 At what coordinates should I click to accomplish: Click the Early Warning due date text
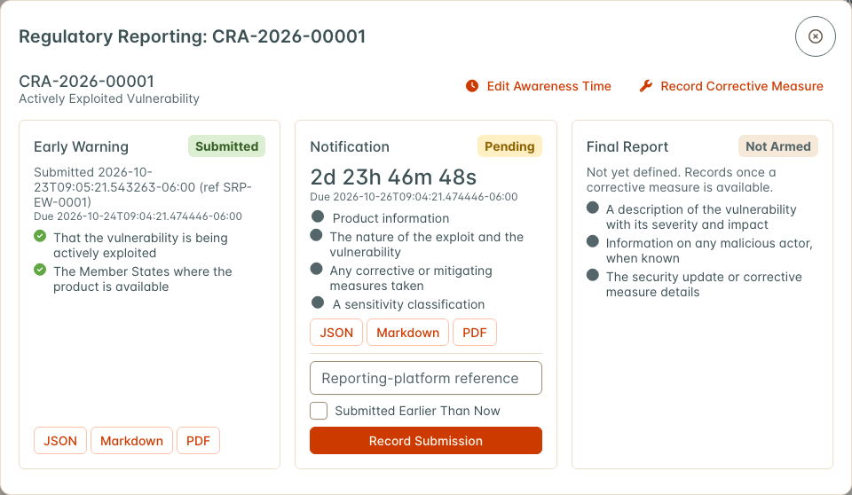click(138, 216)
